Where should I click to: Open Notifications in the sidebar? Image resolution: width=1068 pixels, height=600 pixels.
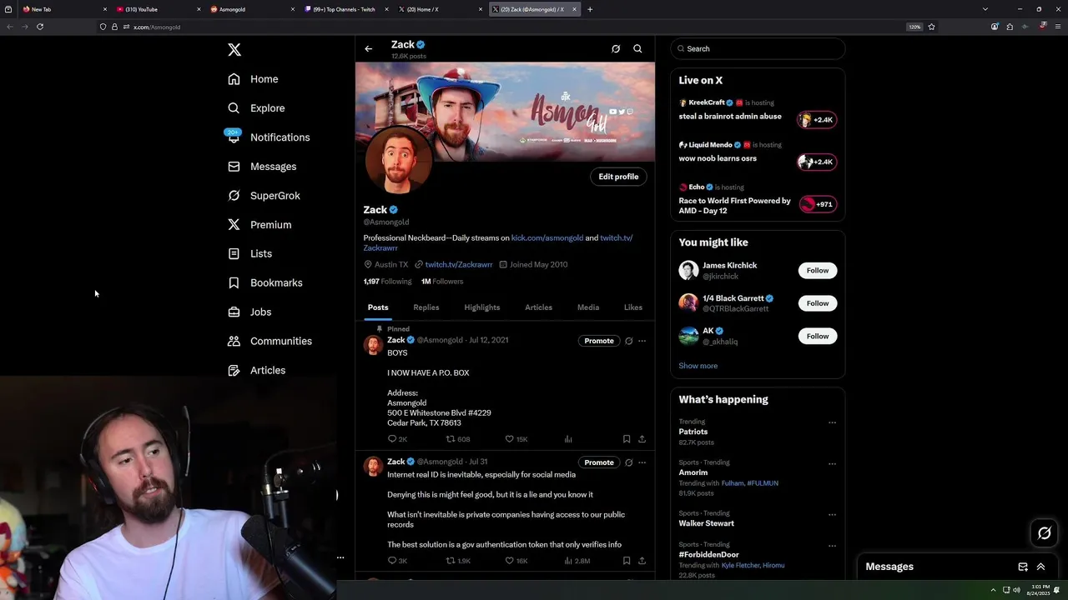(x=268, y=137)
